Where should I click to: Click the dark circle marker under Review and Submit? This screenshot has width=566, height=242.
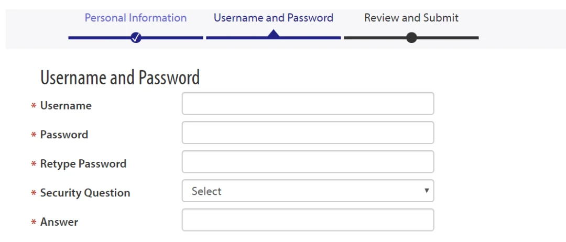pos(411,38)
